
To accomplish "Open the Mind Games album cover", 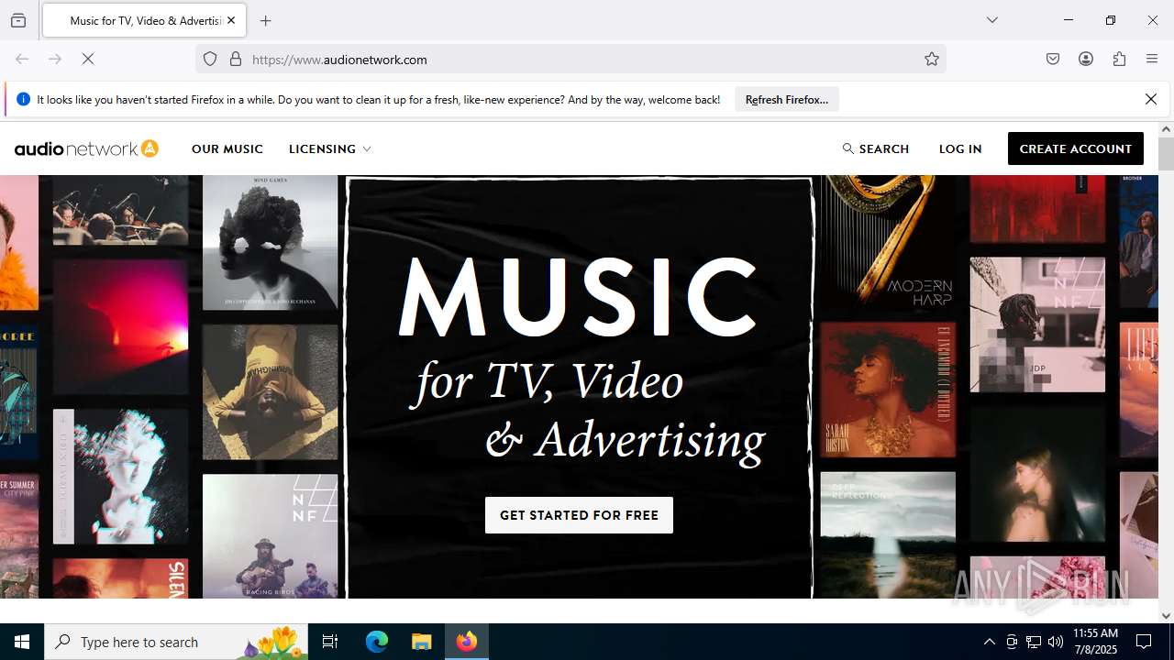I will [270, 243].
